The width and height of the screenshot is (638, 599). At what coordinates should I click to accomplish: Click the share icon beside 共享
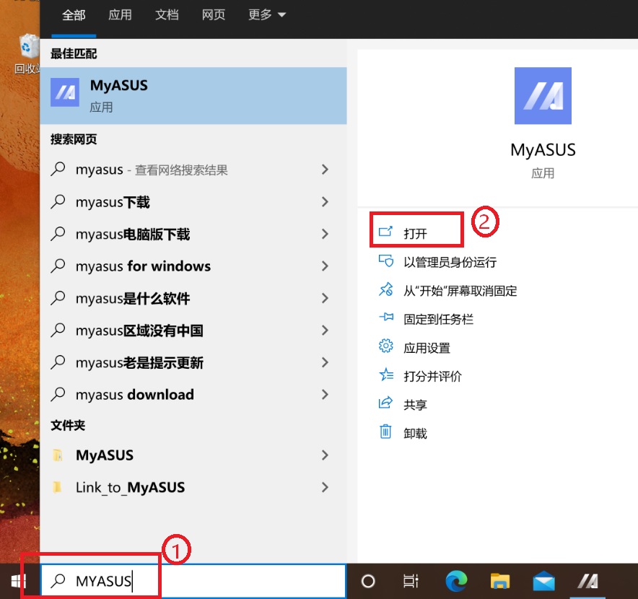point(385,403)
